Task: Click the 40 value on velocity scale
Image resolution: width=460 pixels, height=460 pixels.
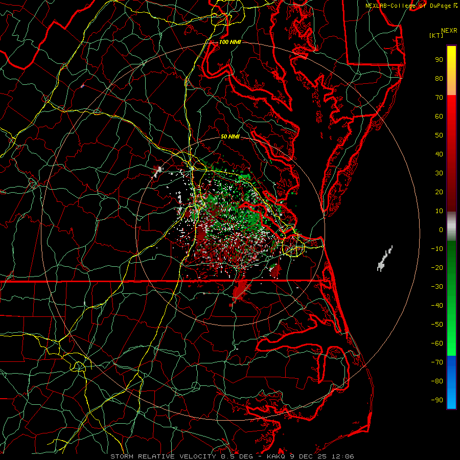Action: click(439, 154)
